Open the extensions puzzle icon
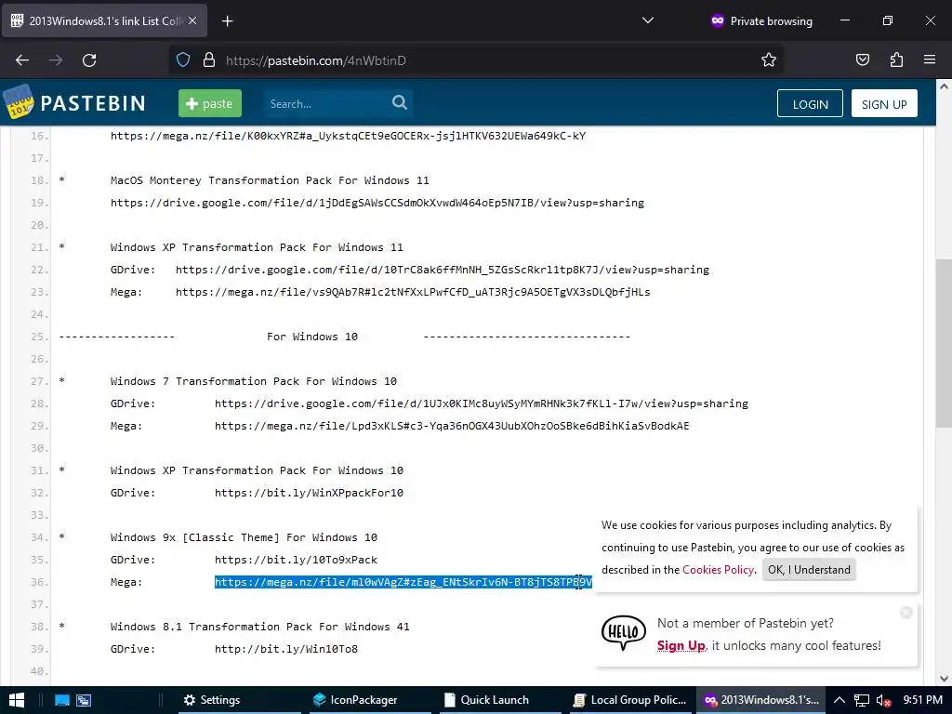The height and width of the screenshot is (714, 952). [x=896, y=60]
